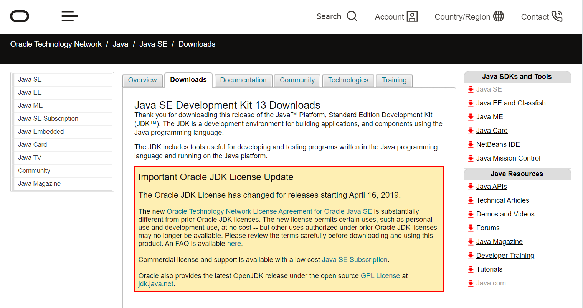This screenshot has height=308, width=583.
Task: Select Java TV sidebar item
Action: point(63,158)
